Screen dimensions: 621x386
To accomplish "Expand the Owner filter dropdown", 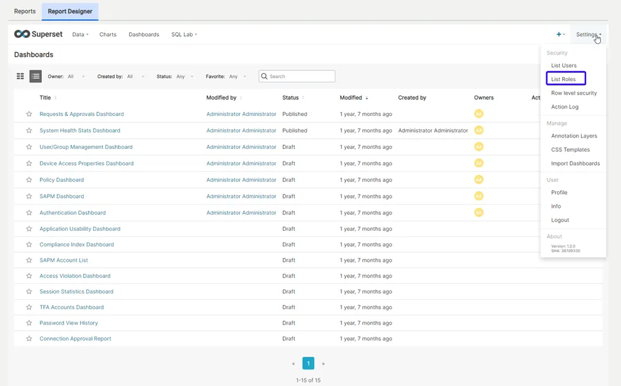I will click(76, 77).
